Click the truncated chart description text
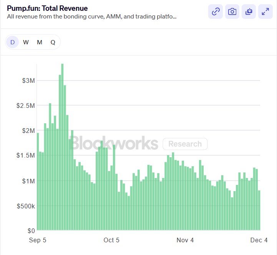The image size is (277, 255). [x=92, y=17]
